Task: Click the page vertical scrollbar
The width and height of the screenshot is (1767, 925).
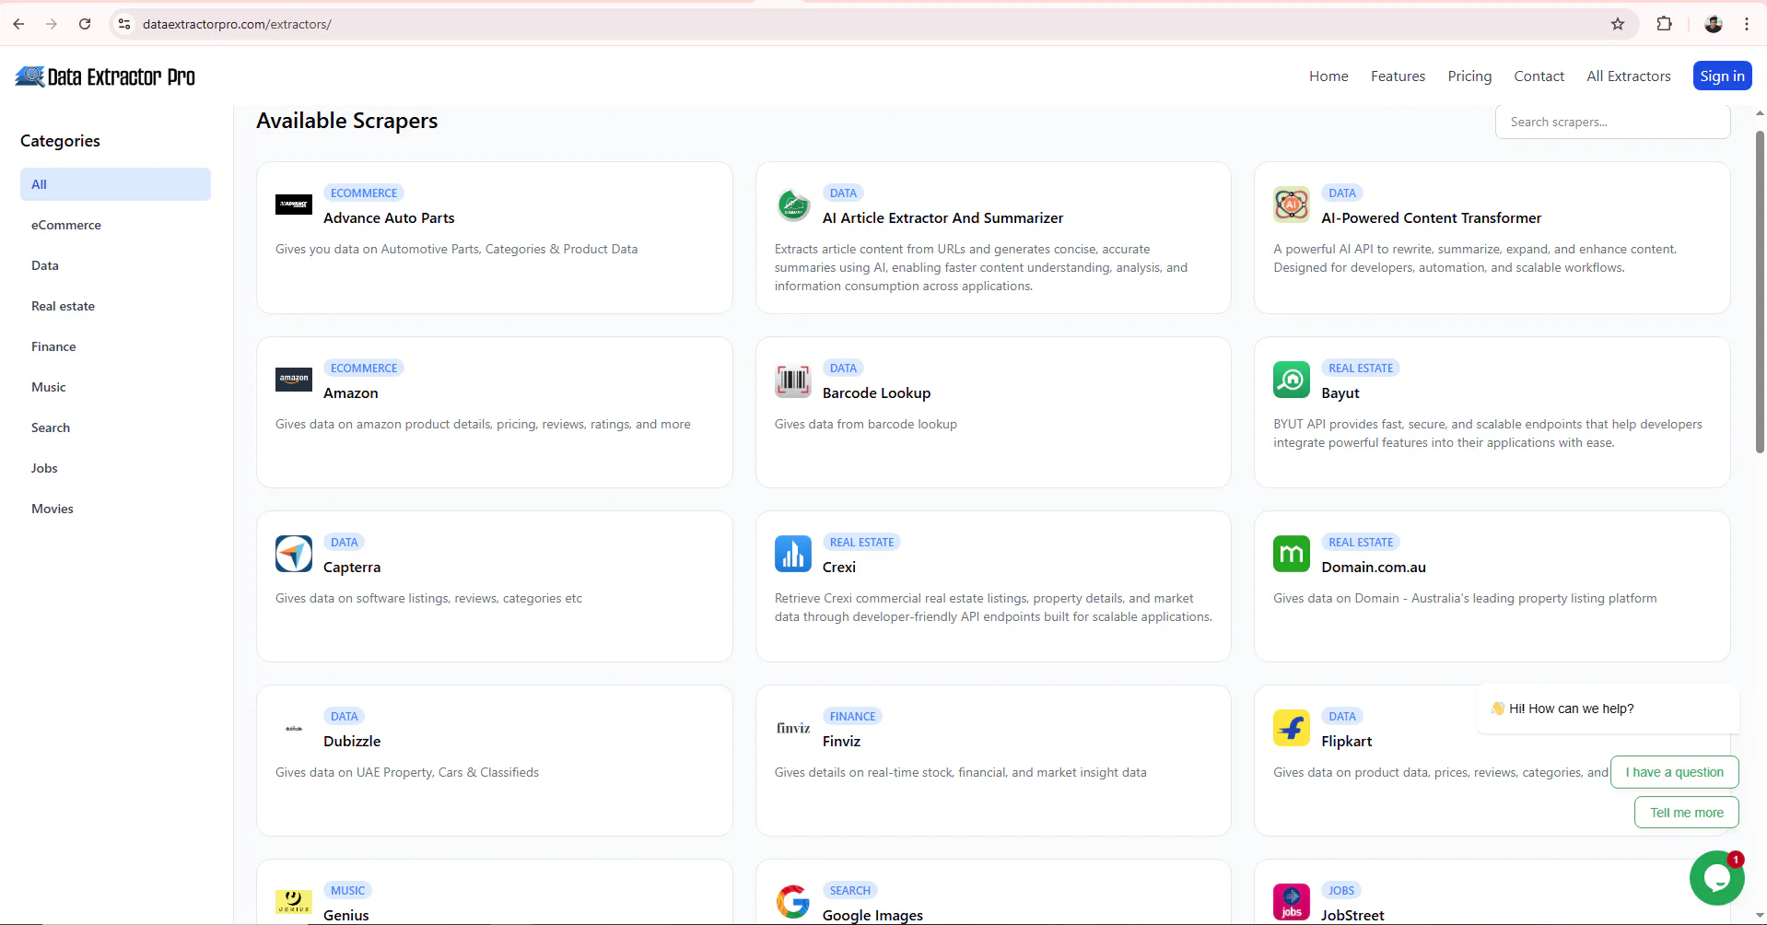Action: [x=1760, y=292]
